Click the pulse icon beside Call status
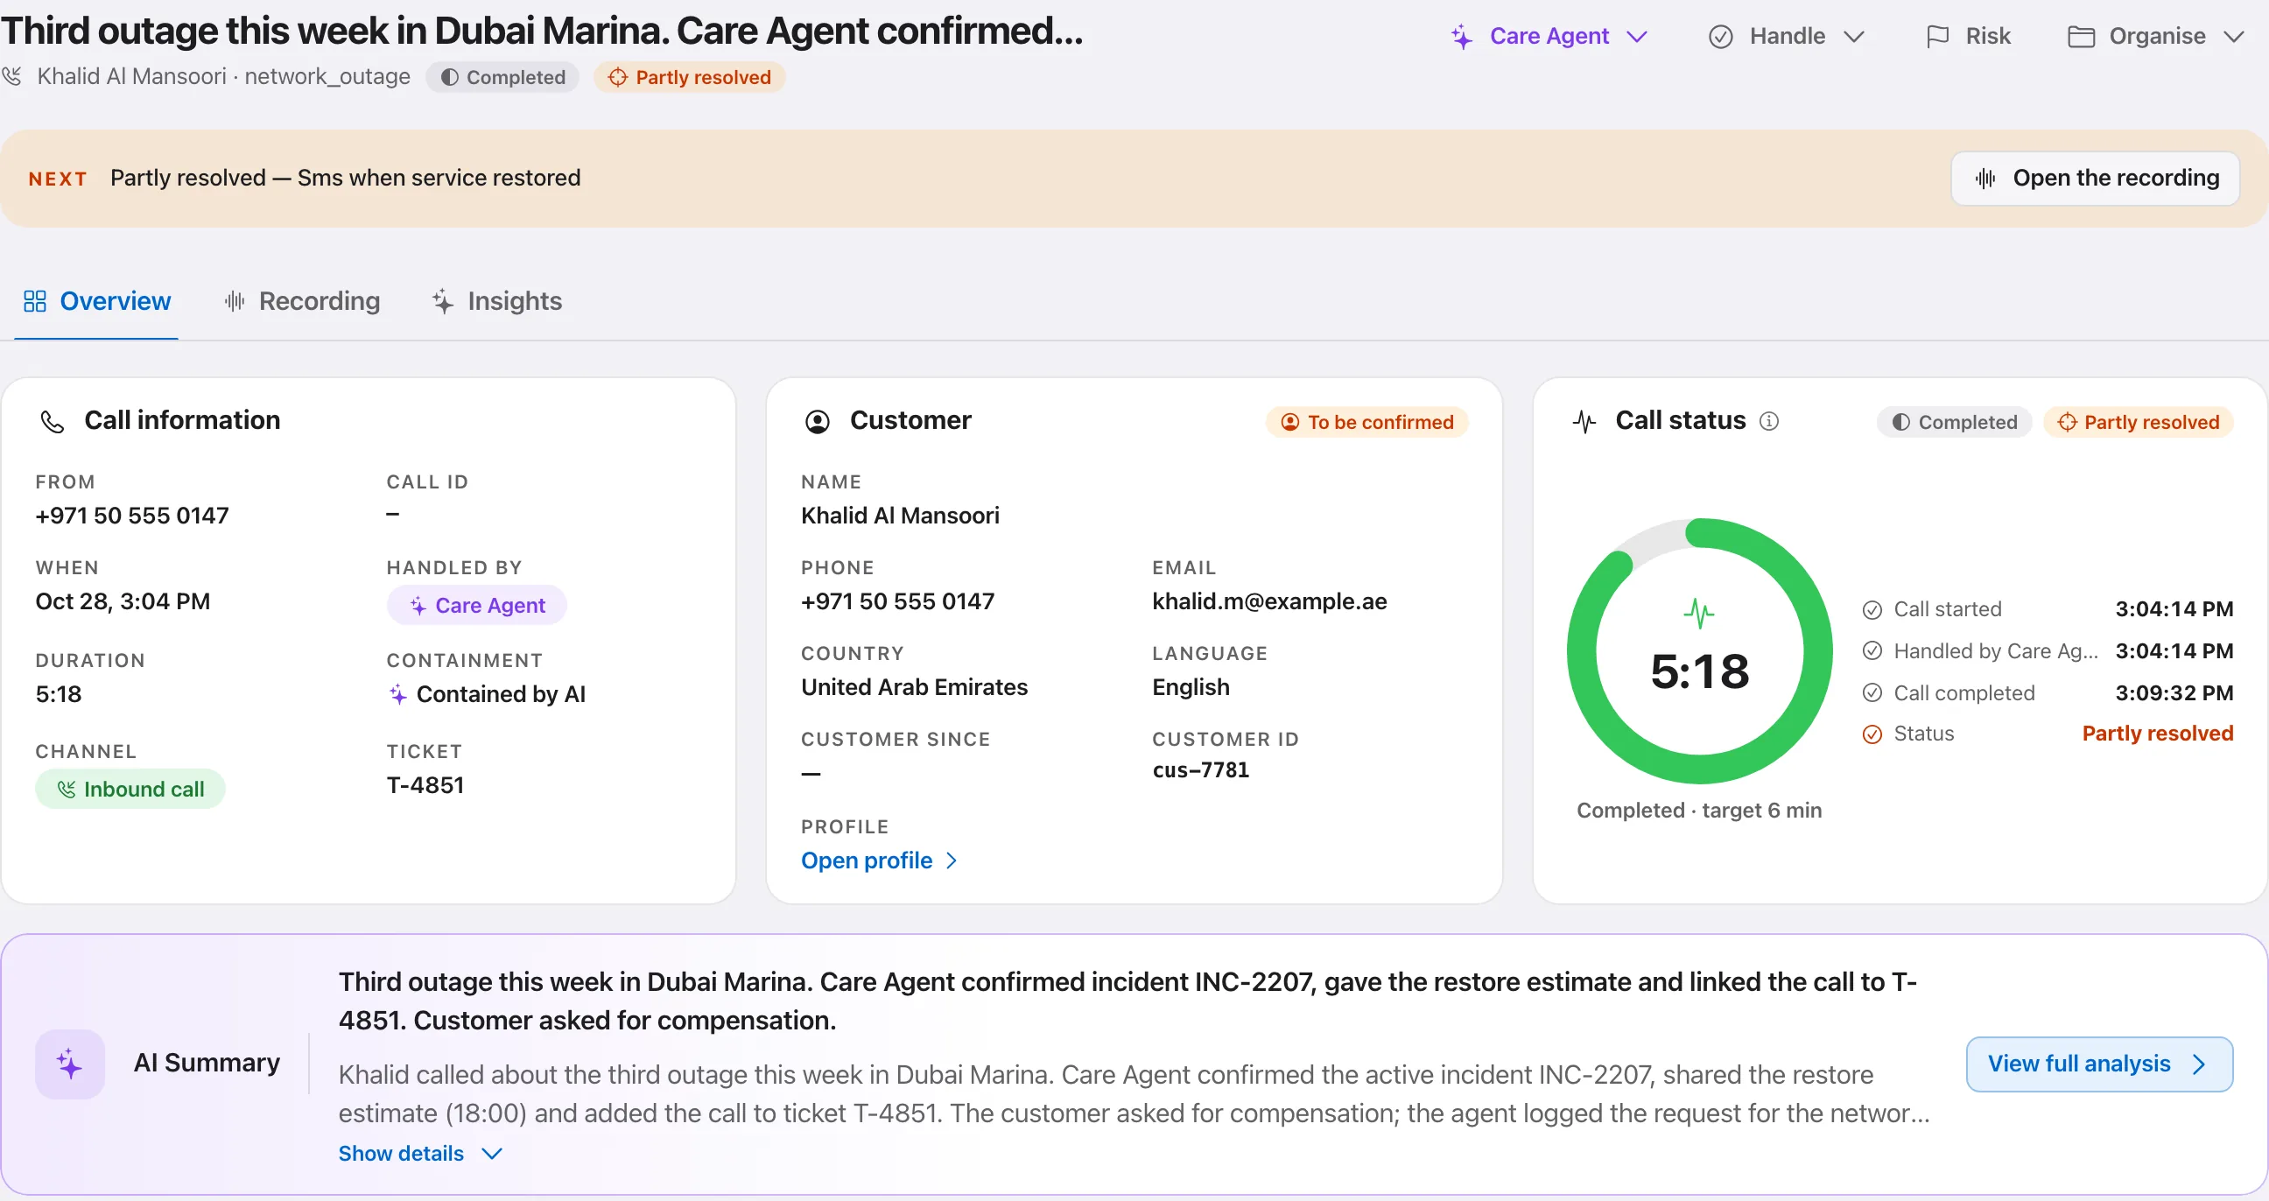Viewport: 2269px width, 1201px height. pos(1584,422)
